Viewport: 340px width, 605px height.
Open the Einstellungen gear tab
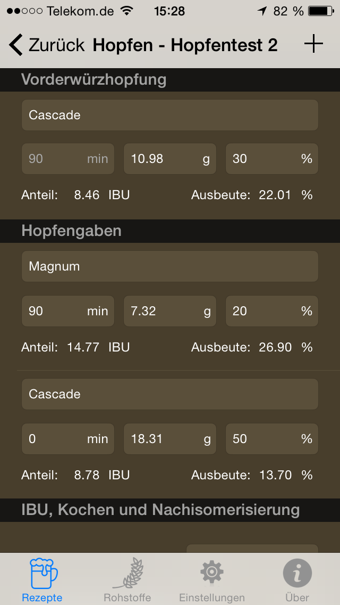pyautogui.click(x=212, y=579)
